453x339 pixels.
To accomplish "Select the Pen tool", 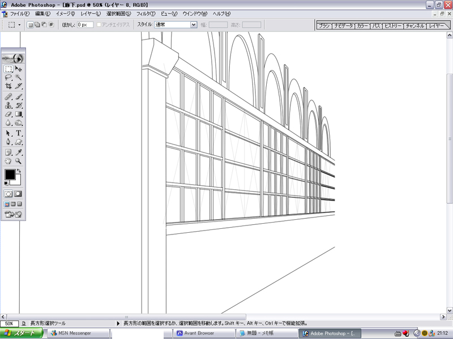I will tap(8, 142).
